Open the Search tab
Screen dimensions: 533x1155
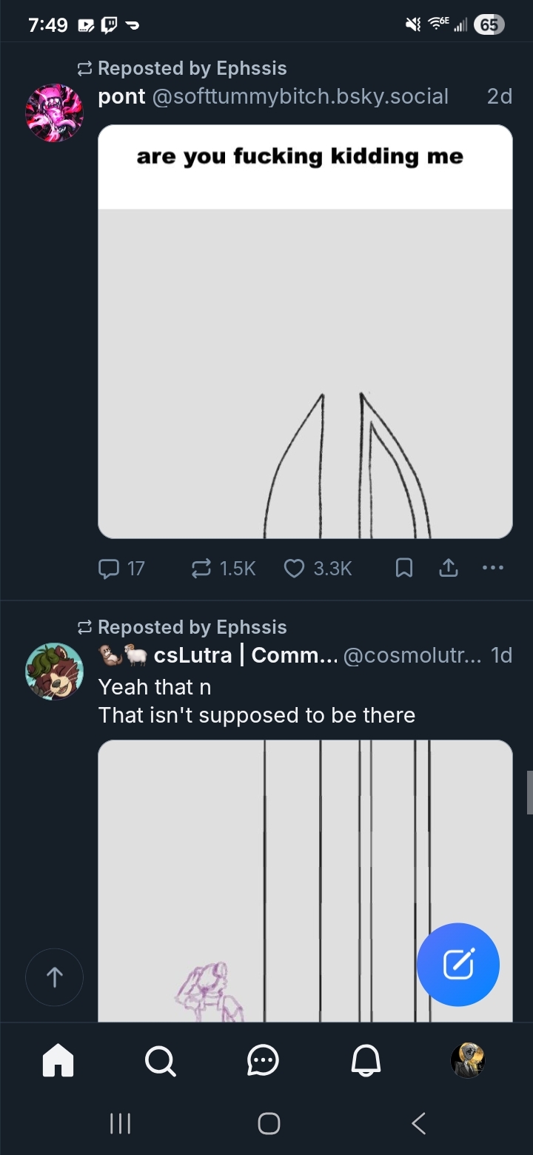[x=160, y=1061]
